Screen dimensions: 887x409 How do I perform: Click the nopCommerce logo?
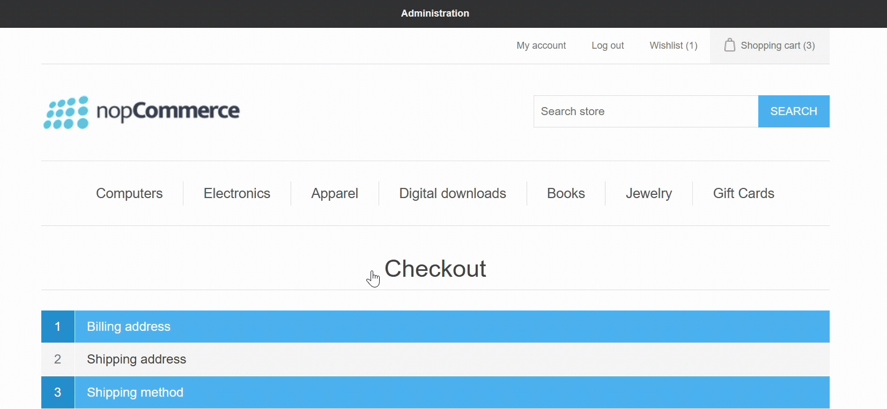(x=142, y=112)
